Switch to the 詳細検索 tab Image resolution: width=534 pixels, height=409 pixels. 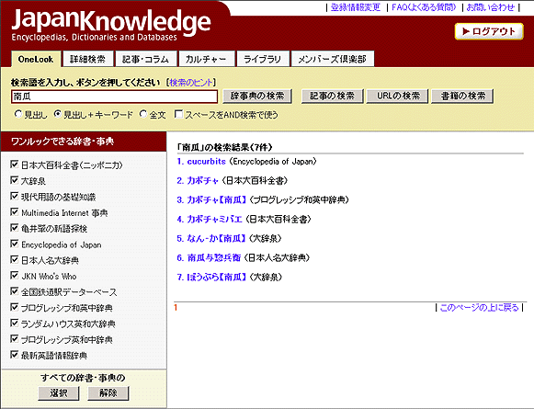click(87, 59)
